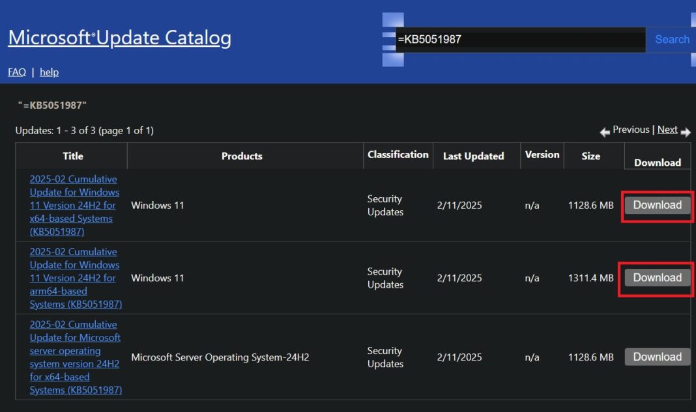
Task: Click the Previous page arrow icon
Action: pos(605,131)
